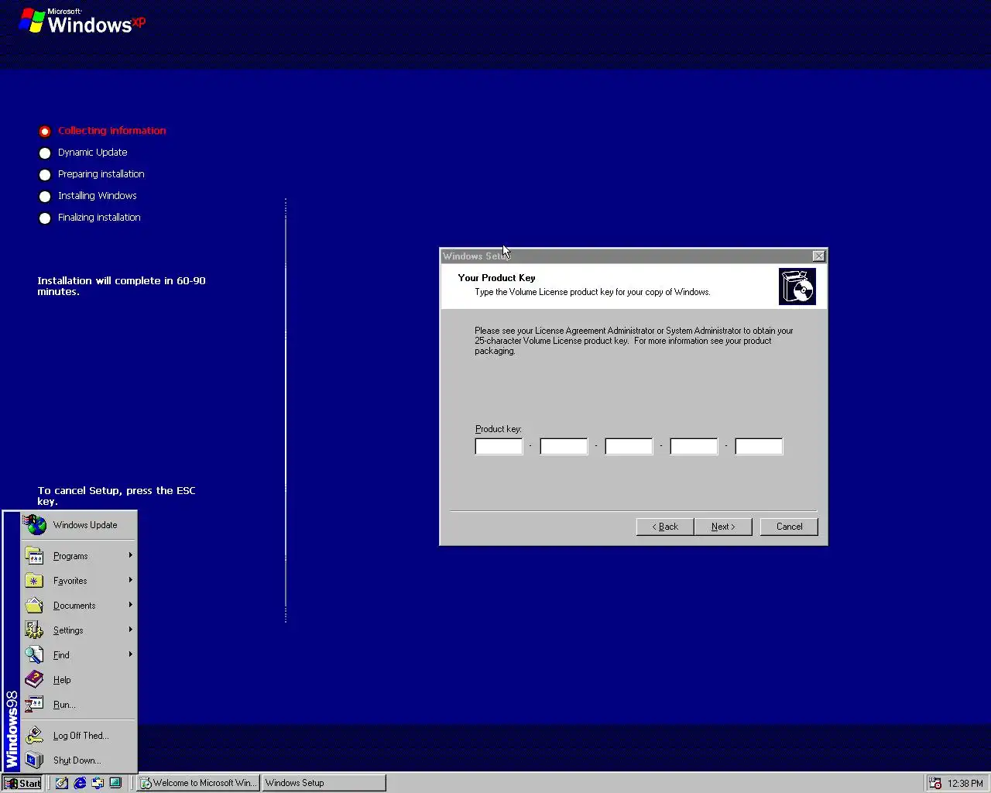
Task: Click the second product key field
Action: pyautogui.click(x=564, y=446)
